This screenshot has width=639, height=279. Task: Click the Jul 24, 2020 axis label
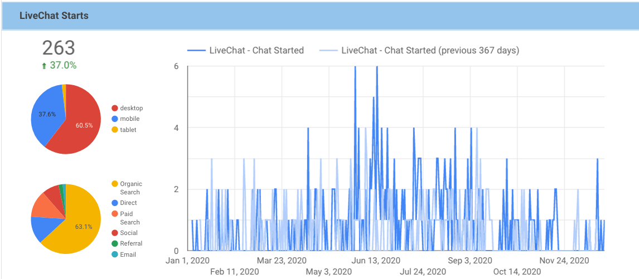point(423,271)
